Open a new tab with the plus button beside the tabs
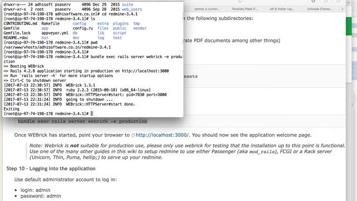Image resolution: width=357 pixels, height=201 pixels. [x=342, y=9]
